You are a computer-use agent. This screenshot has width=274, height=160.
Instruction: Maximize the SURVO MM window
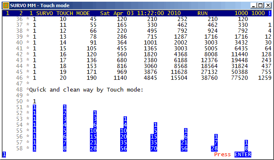(x=261, y=5)
